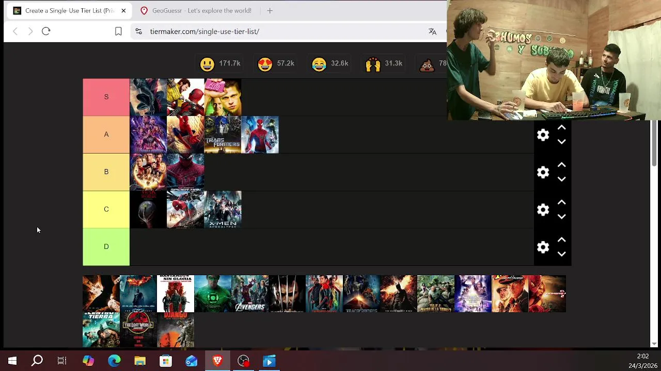661x371 pixels.
Task: Select Amazing Spider-Man poster in B tier
Action: tap(185, 172)
